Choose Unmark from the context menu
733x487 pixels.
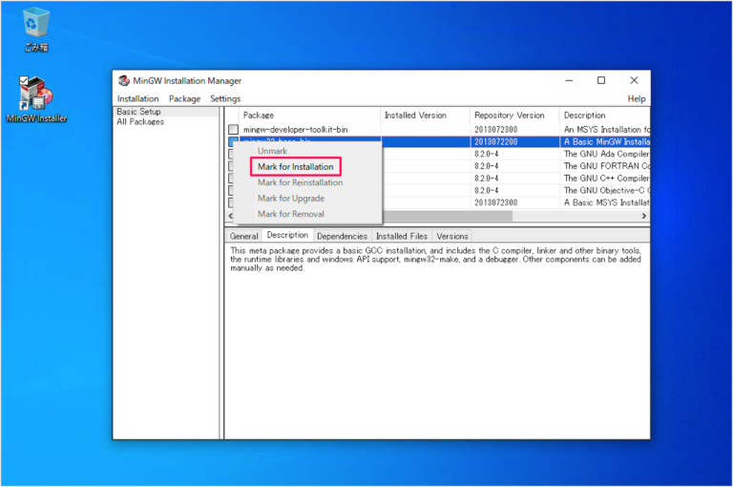(273, 151)
